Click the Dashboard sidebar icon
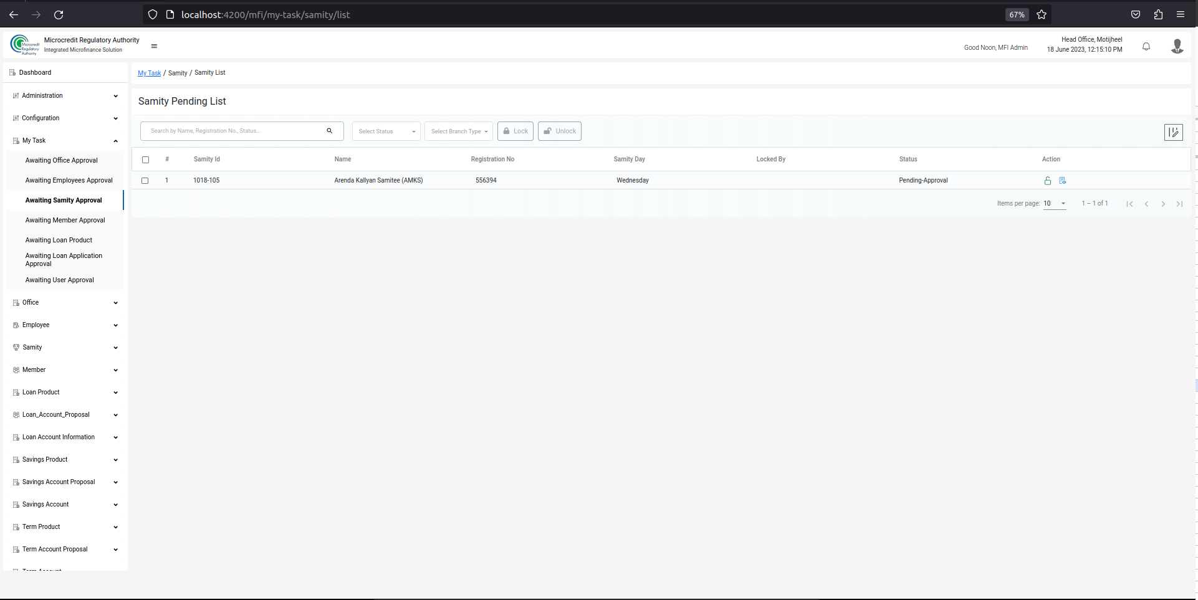Viewport: 1198px width, 600px height. [12, 73]
